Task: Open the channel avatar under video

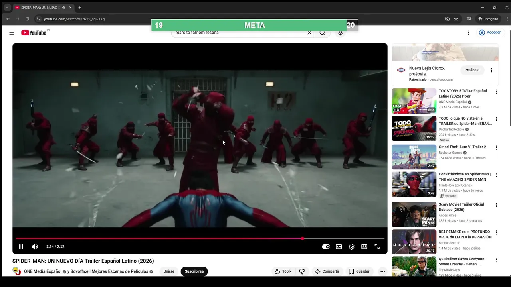Action: click(16, 271)
